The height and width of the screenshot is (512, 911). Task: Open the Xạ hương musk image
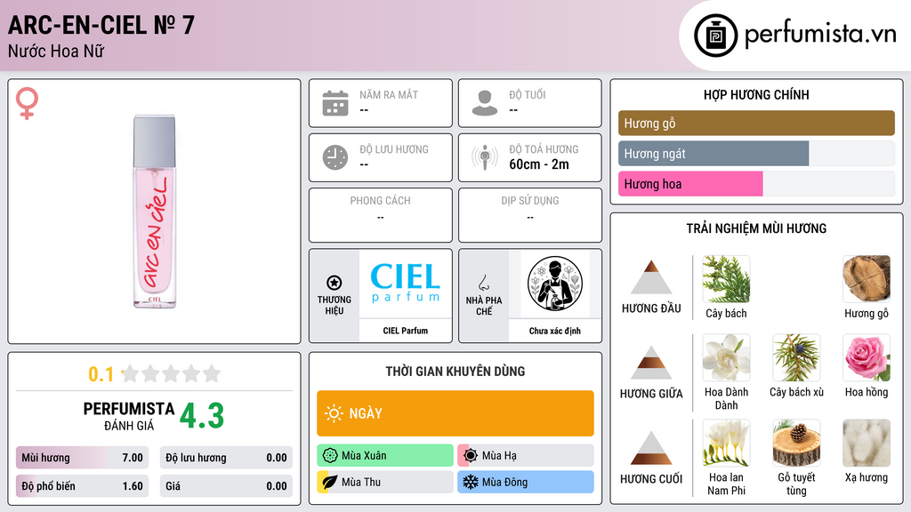click(x=867, y=443)
